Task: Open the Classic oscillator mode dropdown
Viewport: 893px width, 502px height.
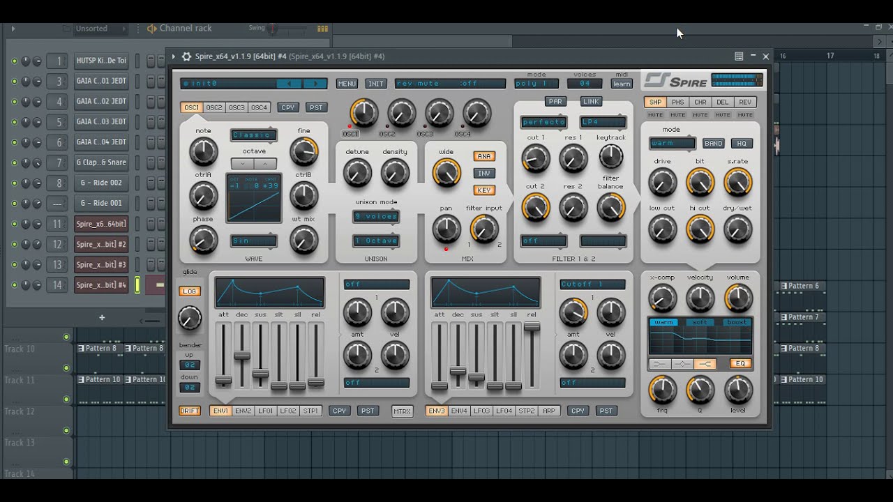Action: point(254,135)
